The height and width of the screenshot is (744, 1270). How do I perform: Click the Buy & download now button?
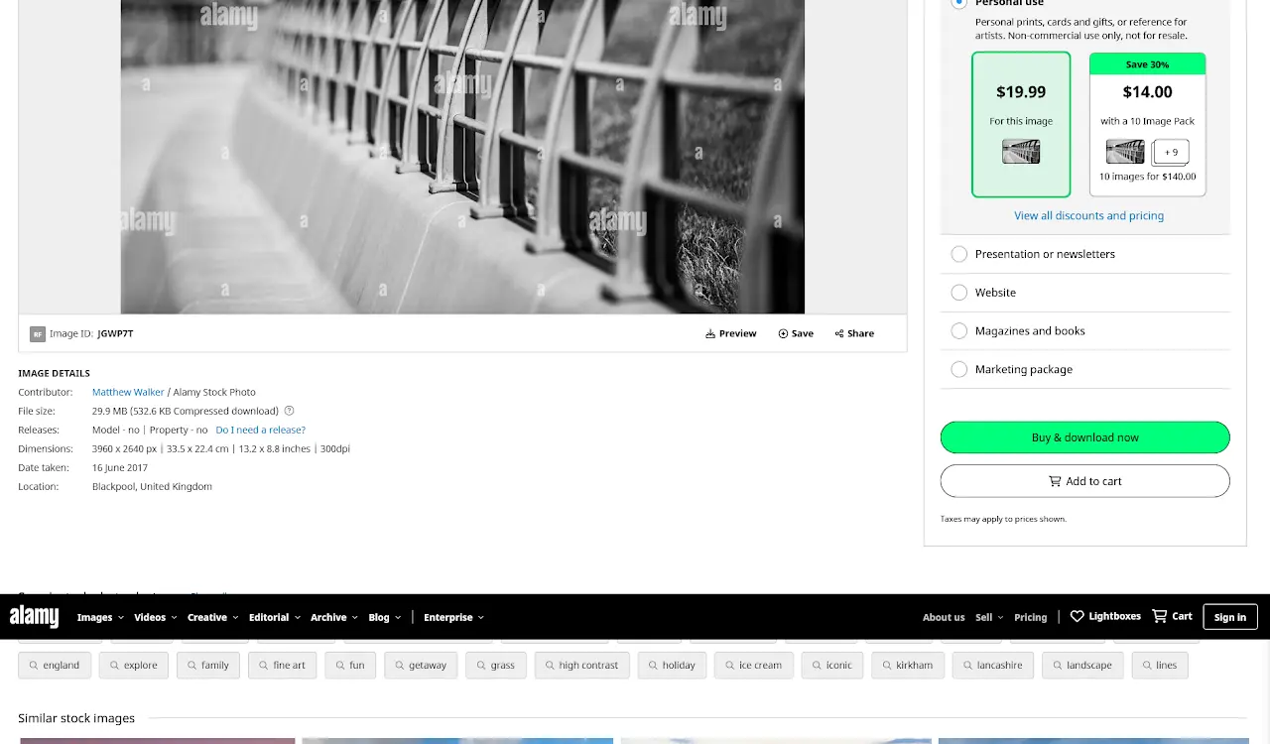[1084, 437]
